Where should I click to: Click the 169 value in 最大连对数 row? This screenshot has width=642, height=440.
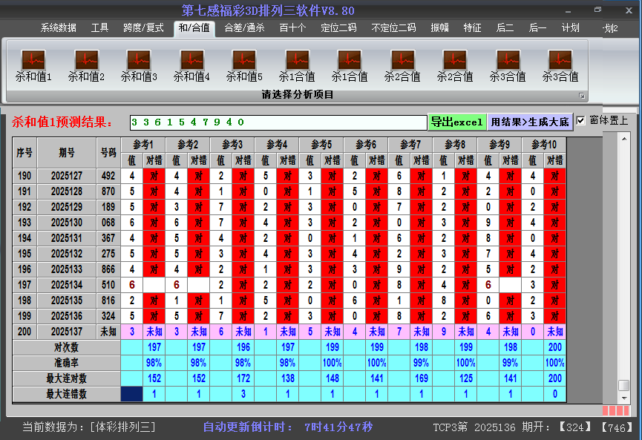click(422, 378)
